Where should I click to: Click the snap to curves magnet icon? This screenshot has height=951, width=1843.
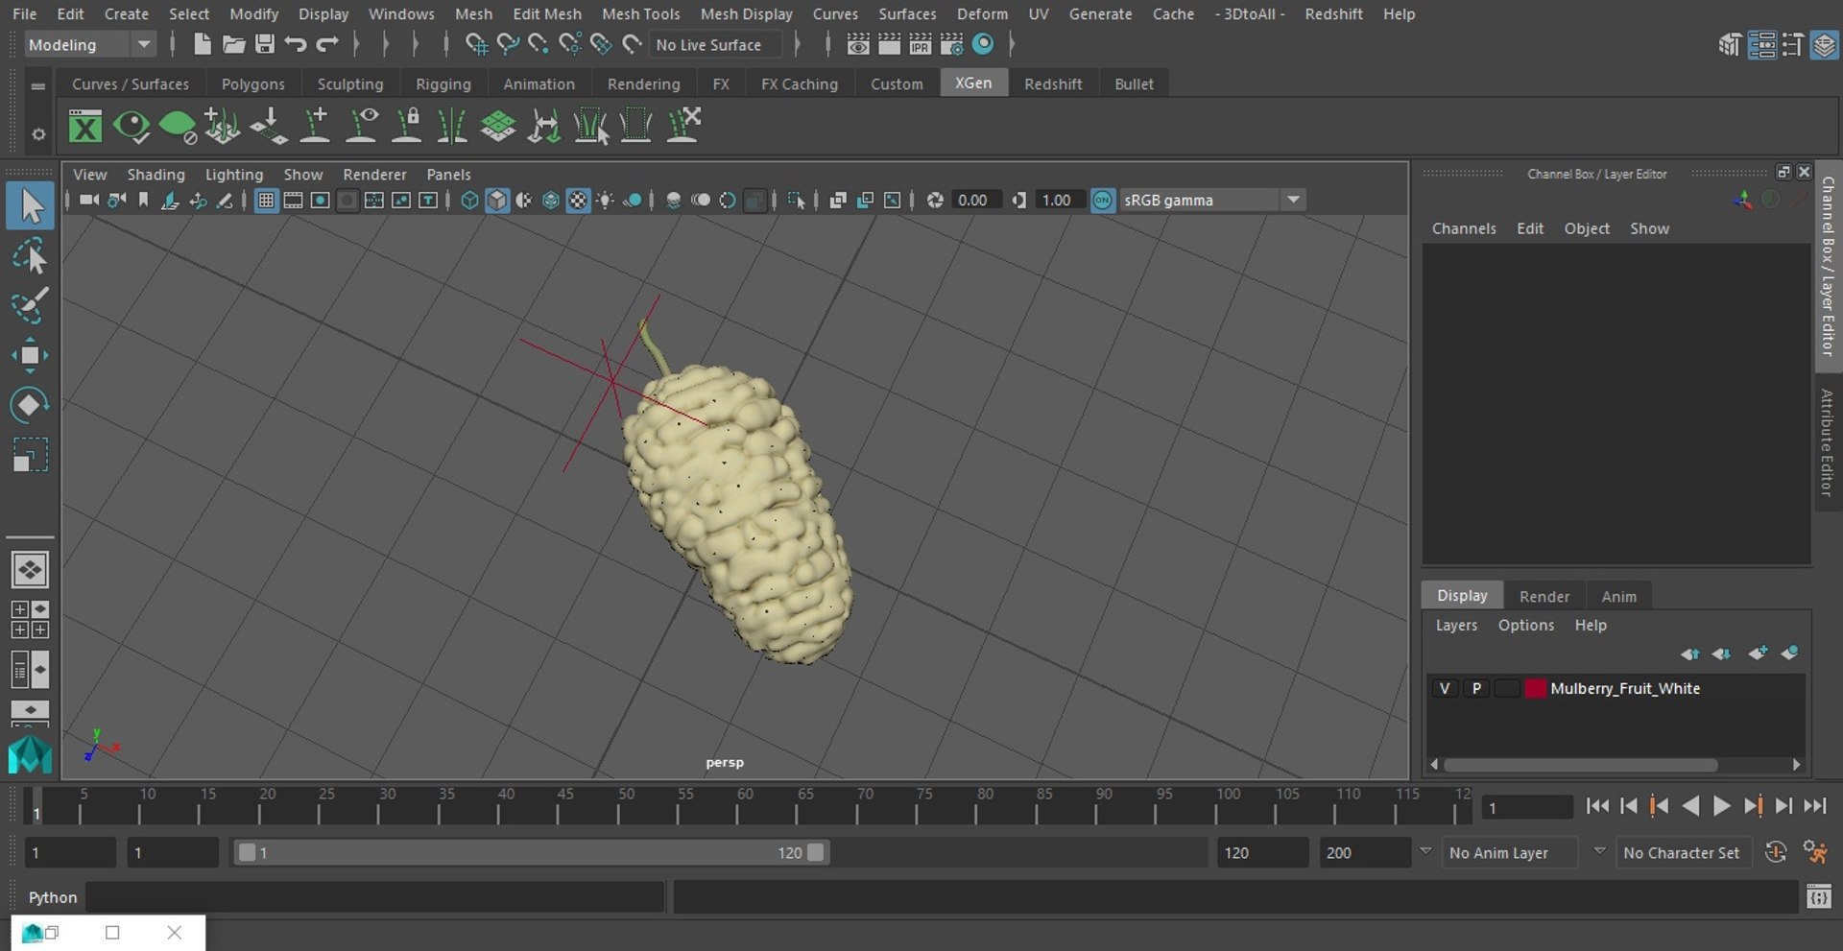[x=508, y=44]
